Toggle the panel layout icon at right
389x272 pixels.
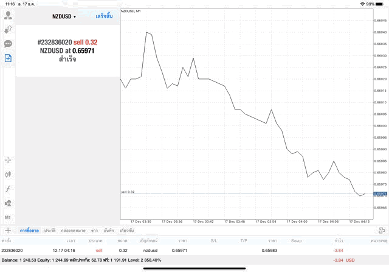tap(382, 231)
